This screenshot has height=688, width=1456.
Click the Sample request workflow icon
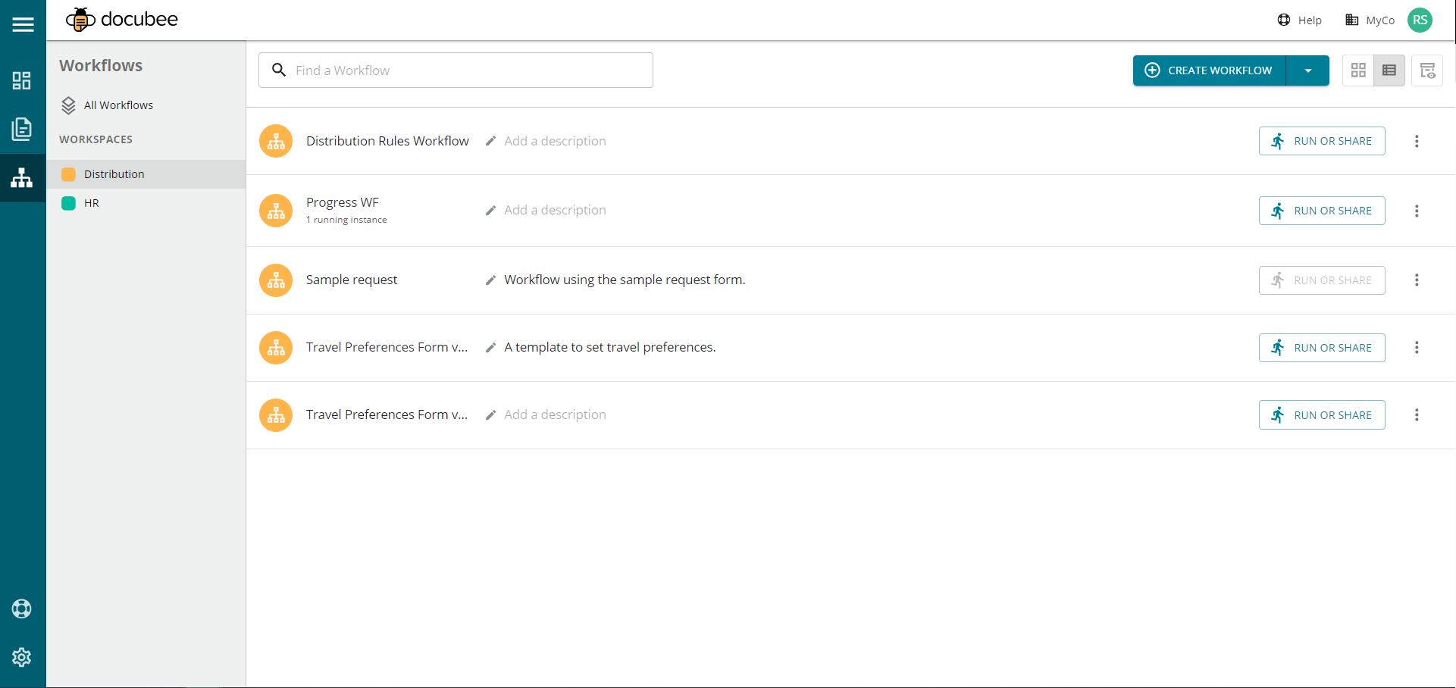click(276, 280)
